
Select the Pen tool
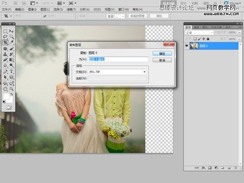5,71
